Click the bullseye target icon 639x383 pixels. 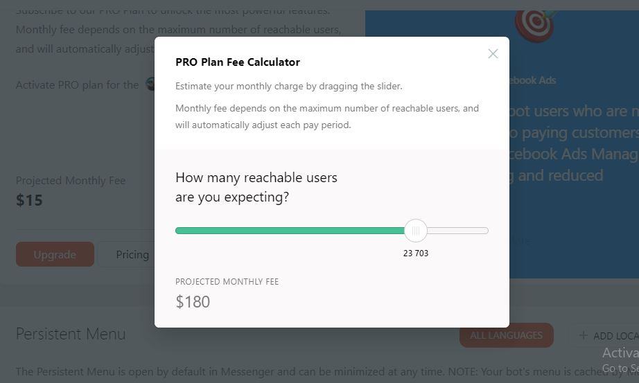(536, 22)
